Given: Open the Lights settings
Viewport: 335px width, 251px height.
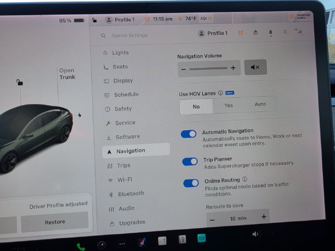Looking at the screenshot, I should pyautogui.click(x=120, y=52).
